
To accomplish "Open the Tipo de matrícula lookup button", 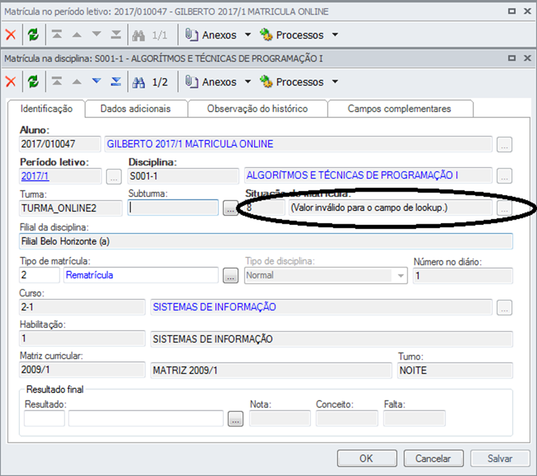I will click(x=231, y=275).
